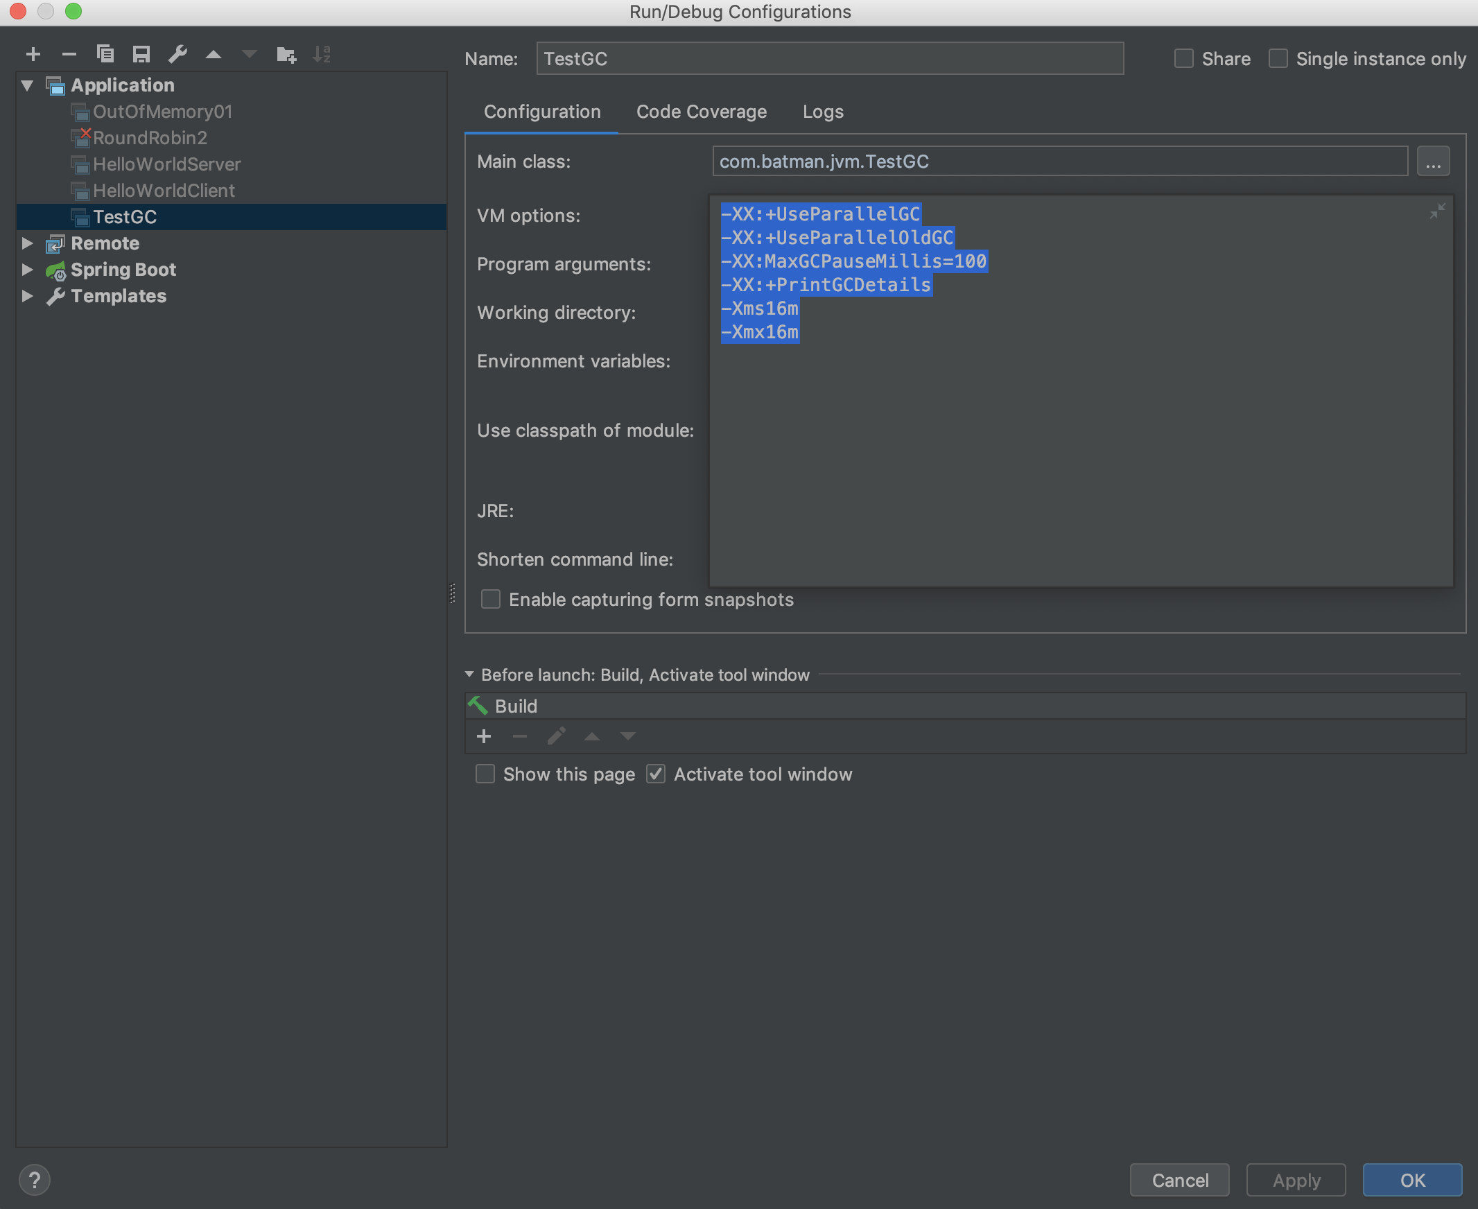
Task: Check Single instance only option
Action: point(1278,58)
